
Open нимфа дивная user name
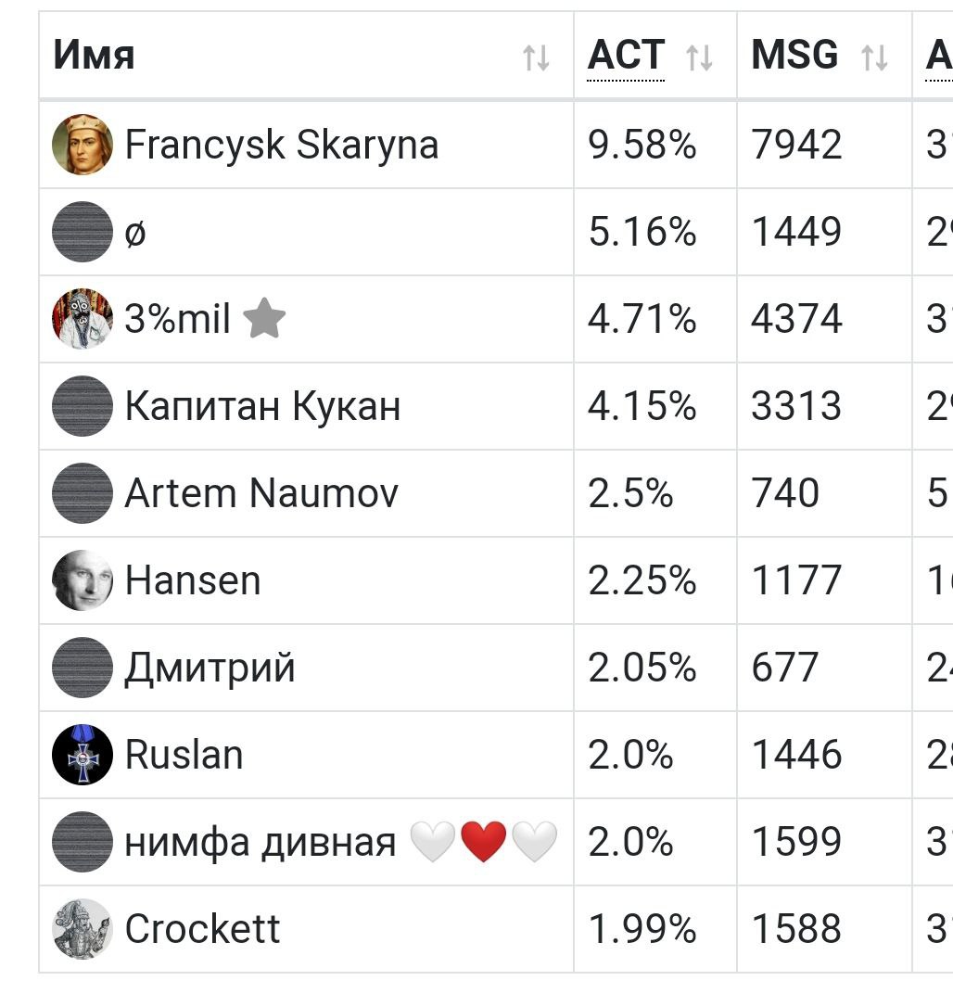pyautogui.click(x=260, y=843)
